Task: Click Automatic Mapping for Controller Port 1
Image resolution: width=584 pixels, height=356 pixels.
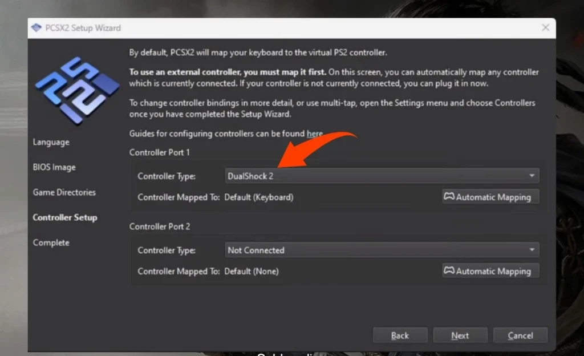Action: point(490,197)
